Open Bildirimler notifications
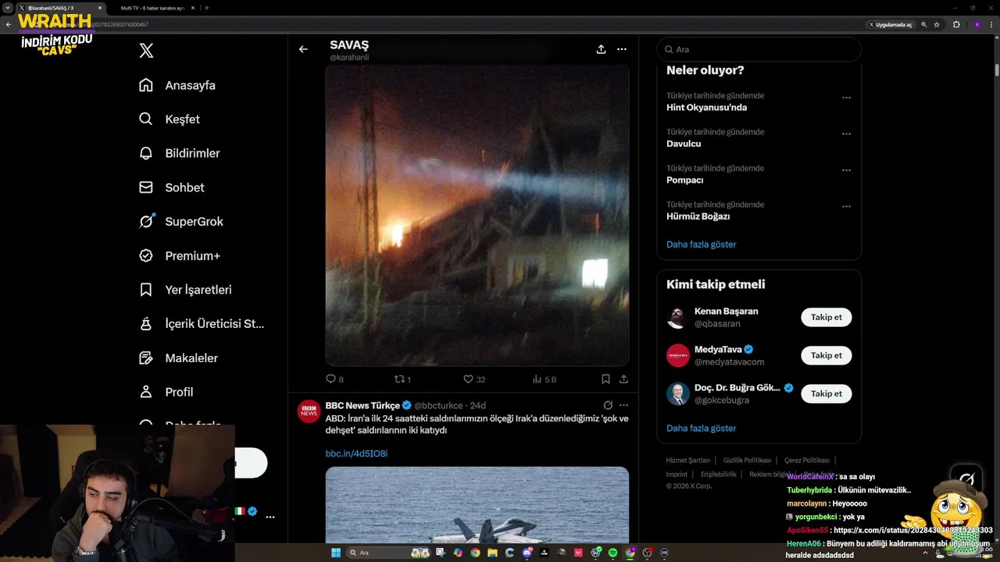The height and width of the screenshot is (562, 1000). coord(179,153)
